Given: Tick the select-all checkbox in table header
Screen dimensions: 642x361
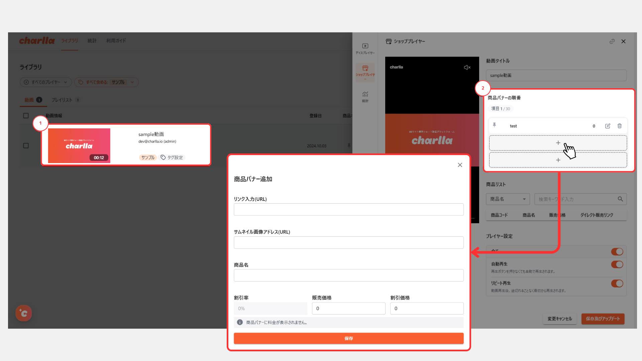Looking at the screenshot, I should (26, 116).
